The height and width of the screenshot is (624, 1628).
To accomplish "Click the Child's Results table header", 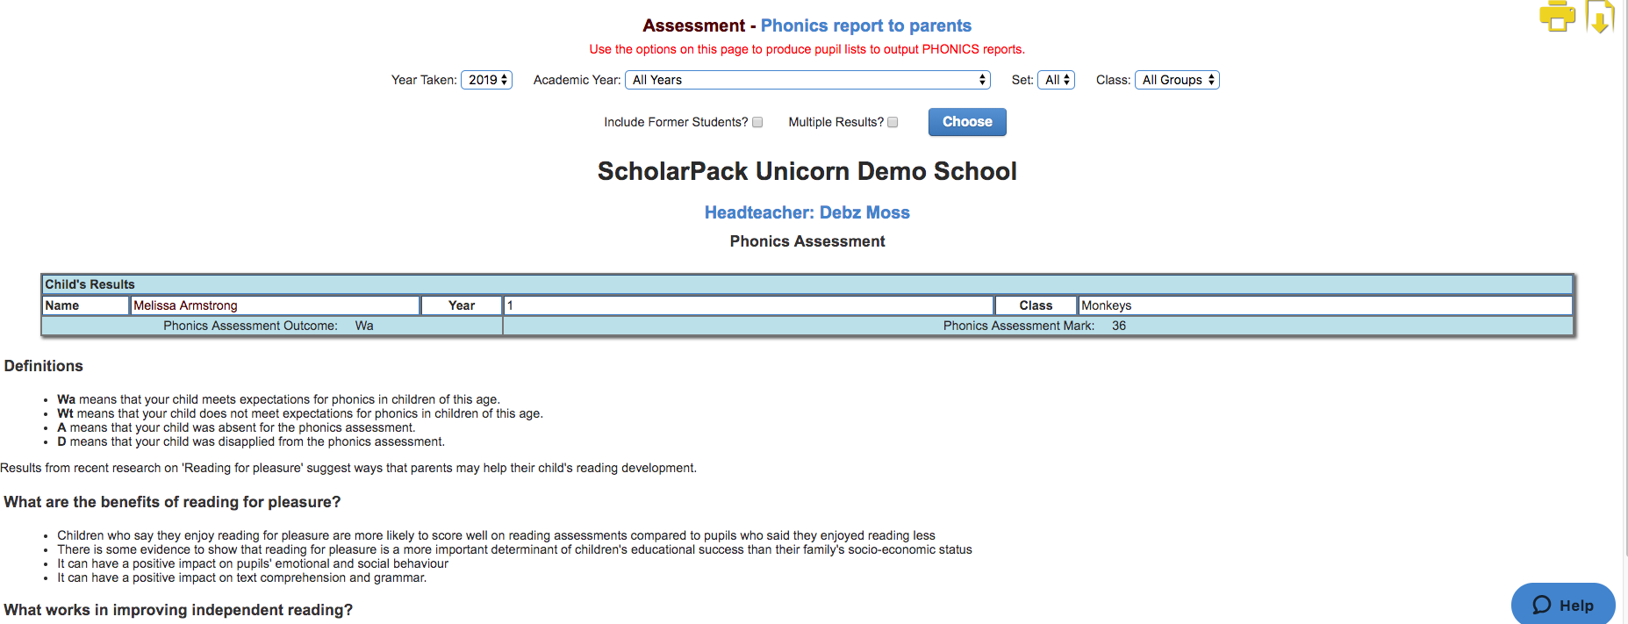I will (807, 284).
